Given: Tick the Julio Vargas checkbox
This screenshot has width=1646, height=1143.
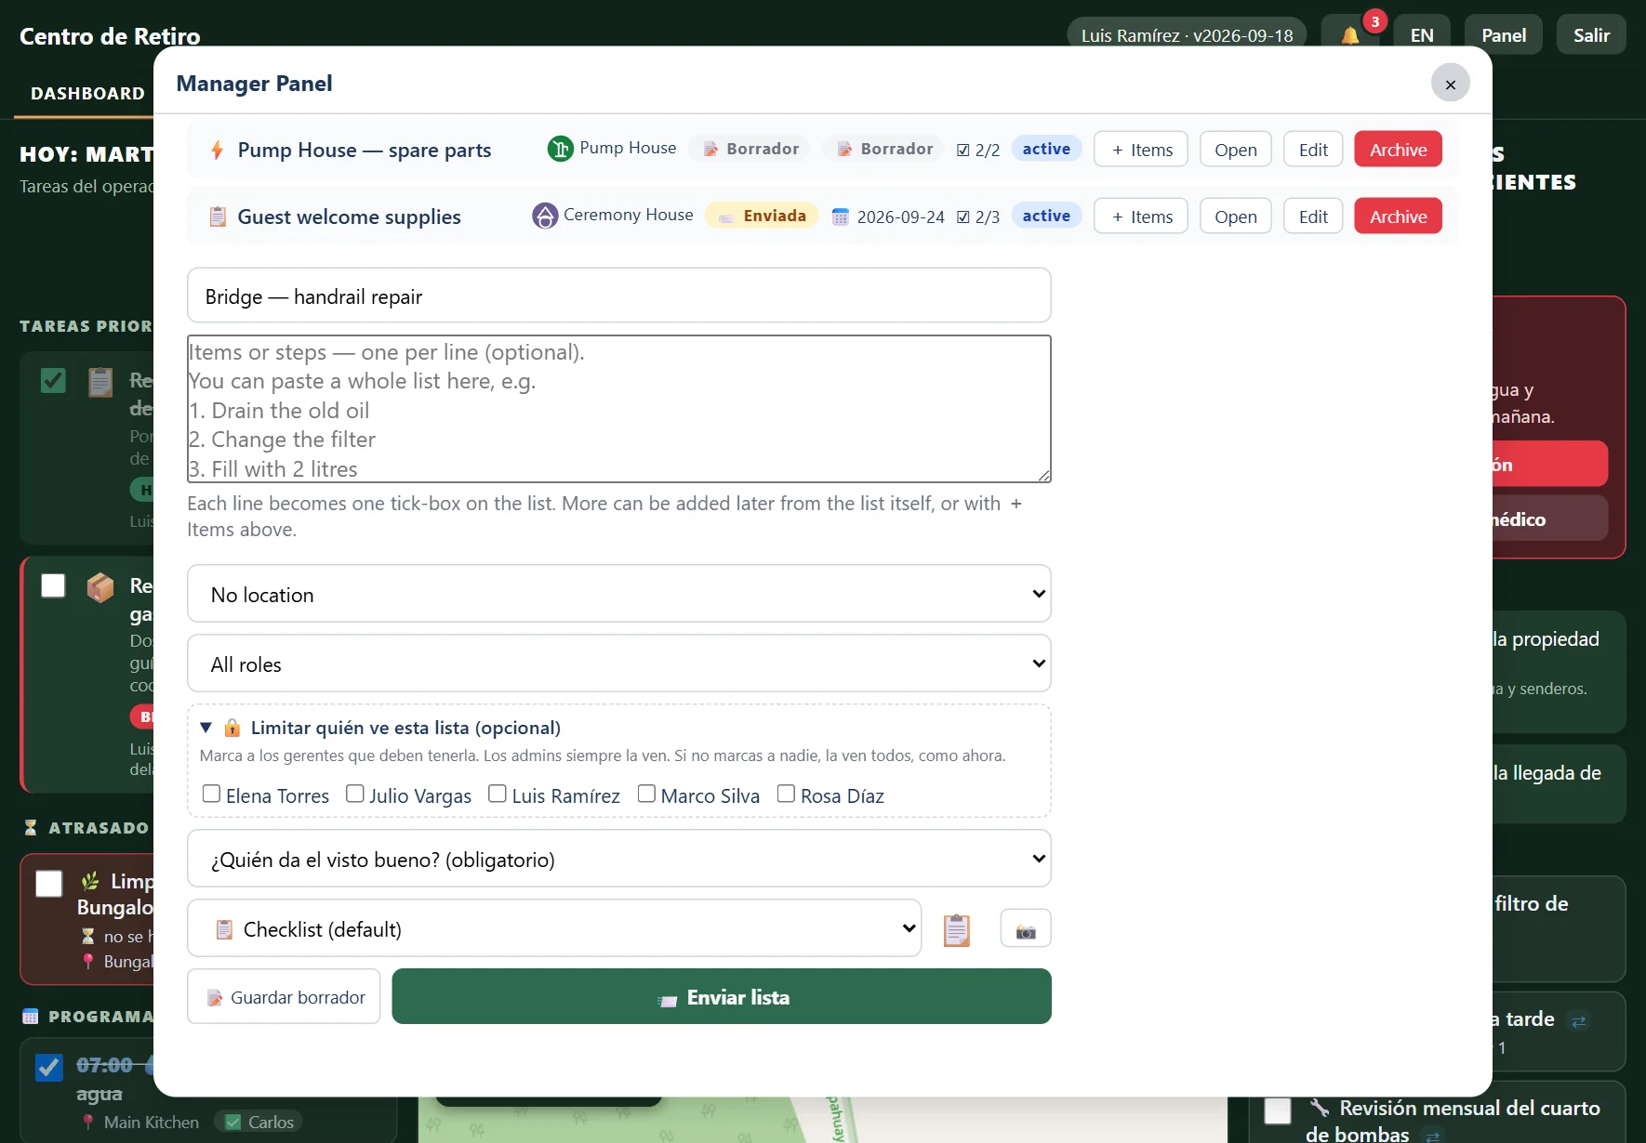Looking at the screenshot, I should point(355,794).
